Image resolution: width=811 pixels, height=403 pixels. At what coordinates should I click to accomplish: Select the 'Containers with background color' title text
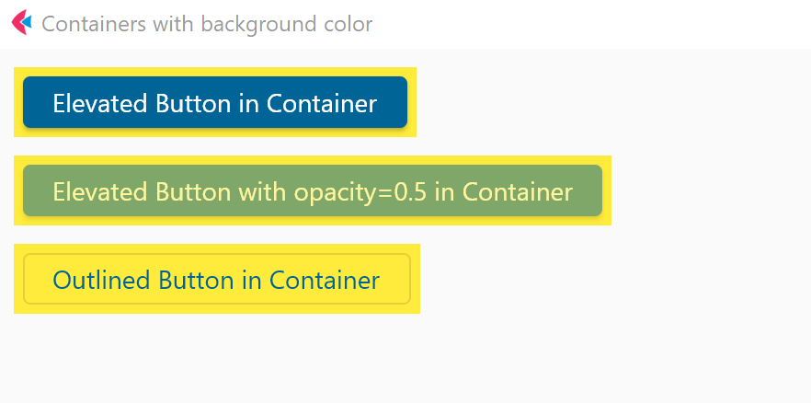click(x=207, y=24)
